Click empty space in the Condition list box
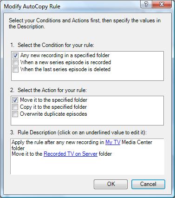Image resolution: width=175 pixels, height=198 pixels. click(87, 76)
